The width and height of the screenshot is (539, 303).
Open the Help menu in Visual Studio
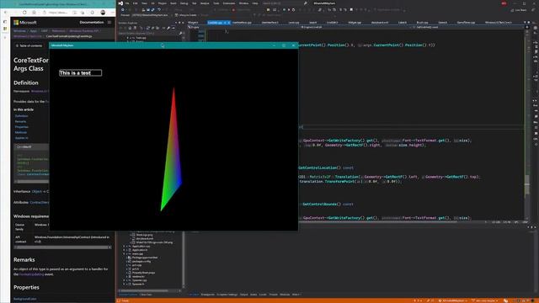pyautogui.click(x=255, y=3)
